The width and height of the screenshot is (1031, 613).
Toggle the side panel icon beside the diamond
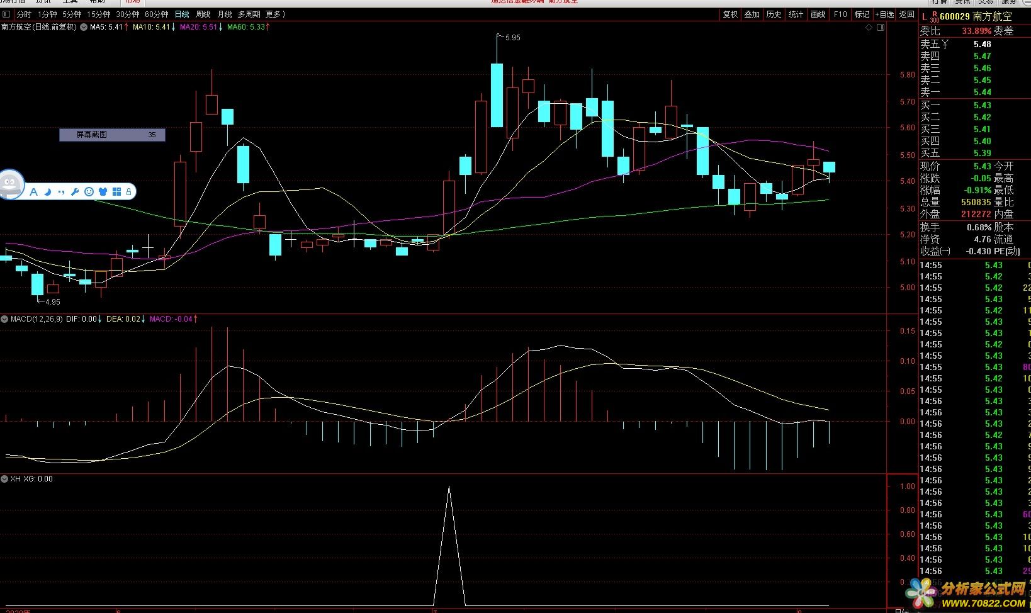pyautogui.click(x=881, y=27)
